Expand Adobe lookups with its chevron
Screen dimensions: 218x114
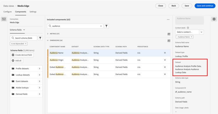(x=40, y=88)
